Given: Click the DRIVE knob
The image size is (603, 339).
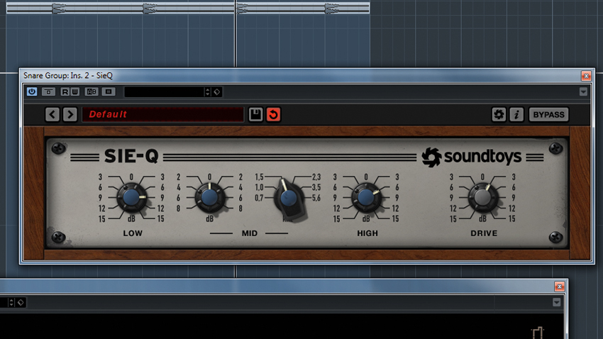Looking at the screenshot, I should pyautogui.click(x=482, y=198).
